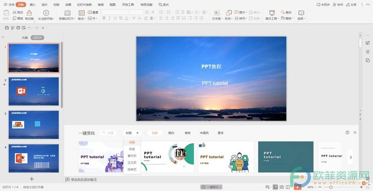The width and height of the screenshot is (373, 191).
Task: Collapse the beautify panel with double chevron
Action: pyautogui.click(x=355, y=133)
